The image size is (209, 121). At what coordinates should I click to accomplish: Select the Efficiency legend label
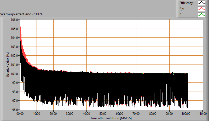pos(186,3)
